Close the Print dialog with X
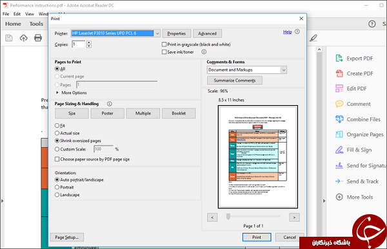The image size is (387, 249). [x=301, y=19]
